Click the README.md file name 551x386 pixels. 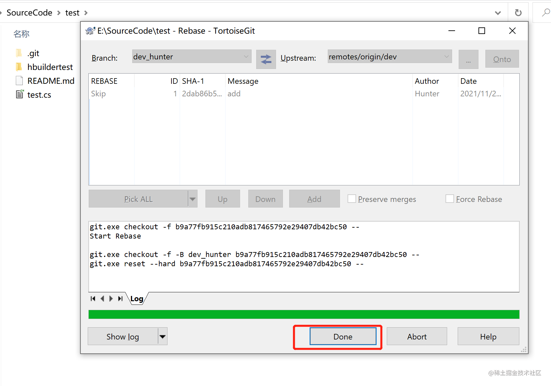[51, 81]
